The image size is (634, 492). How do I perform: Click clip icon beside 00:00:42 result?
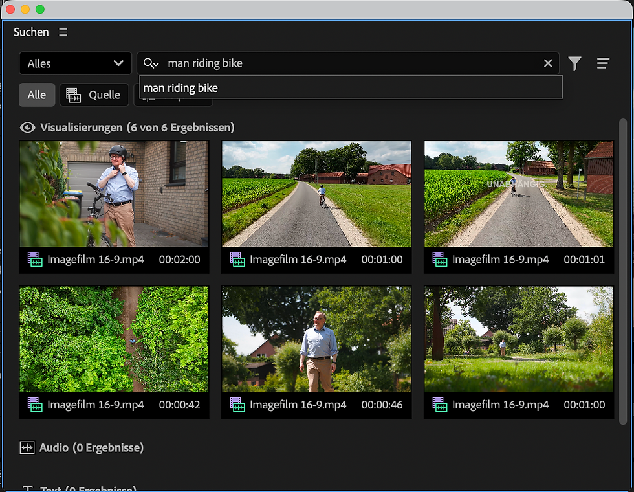pyautogui.click(x=35, y=404)
